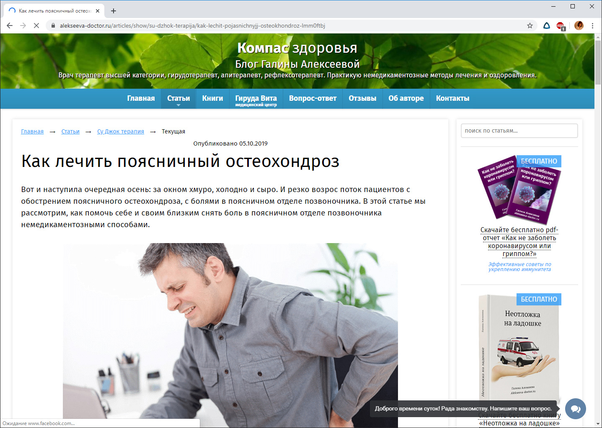Open the «Неотложка на ладошке» book link
The image size is (602, 428).
[x=519, y=419]
